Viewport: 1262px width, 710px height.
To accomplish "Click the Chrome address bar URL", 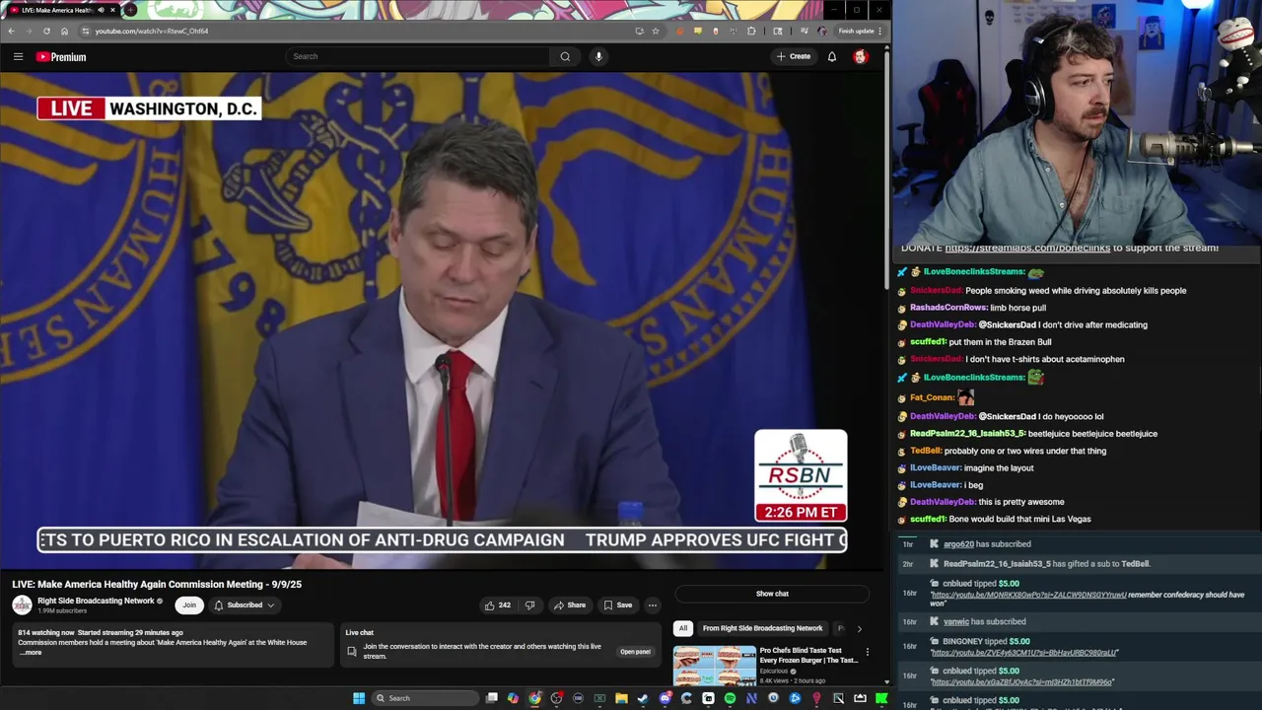I will point(151,31).
